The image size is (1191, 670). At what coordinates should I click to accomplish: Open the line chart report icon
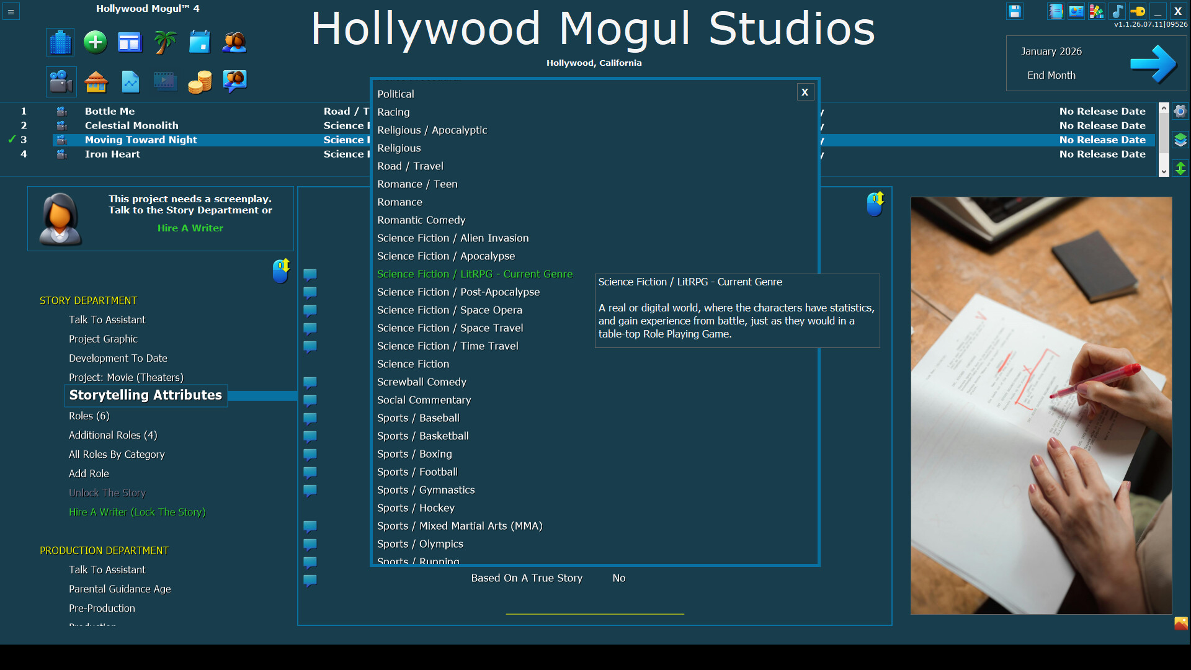tap(130, 81)
